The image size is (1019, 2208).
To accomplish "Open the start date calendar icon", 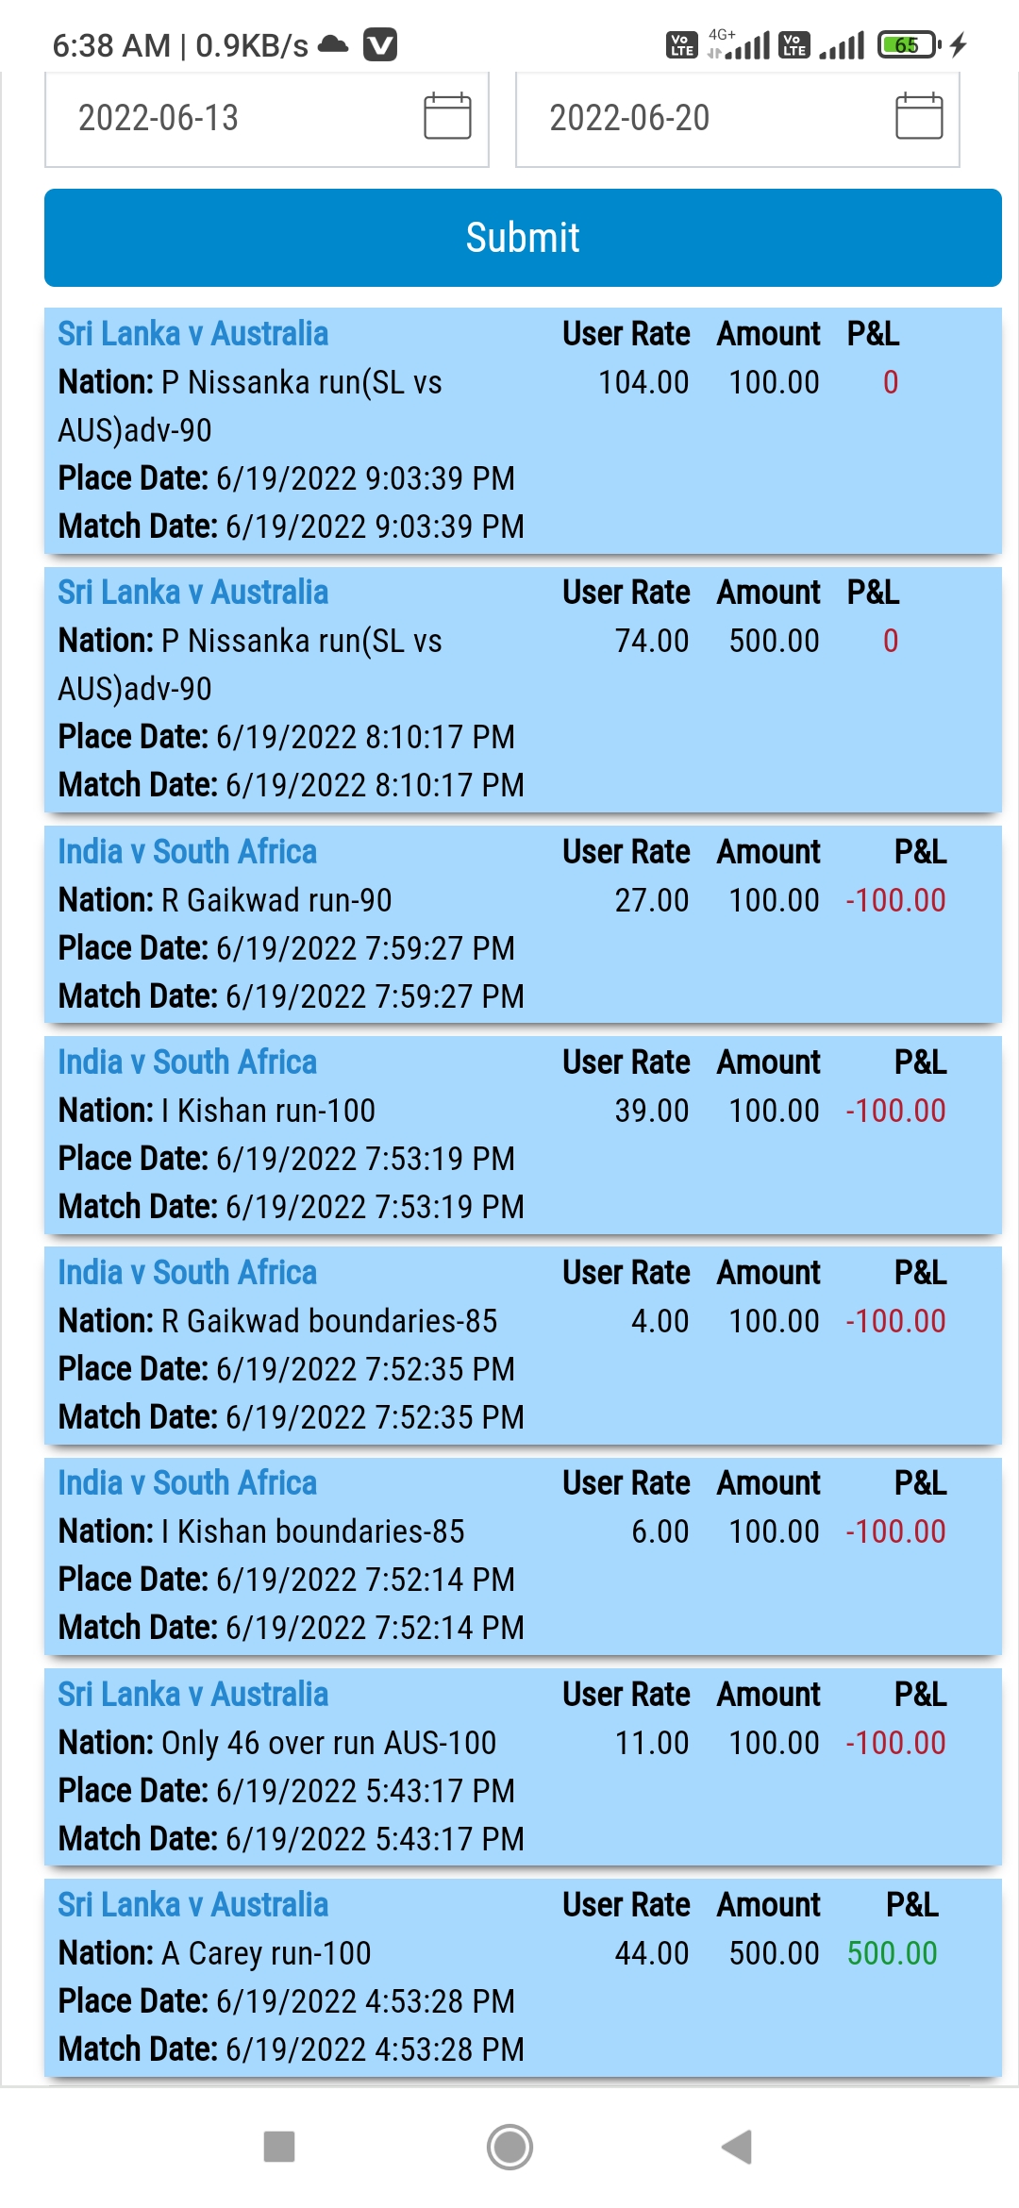I will tap(447, 117).
